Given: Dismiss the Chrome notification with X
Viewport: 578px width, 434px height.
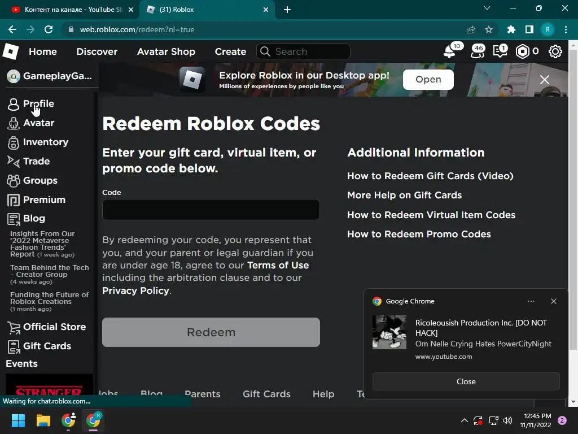Looking at the screenshot, I should [553, 301].
